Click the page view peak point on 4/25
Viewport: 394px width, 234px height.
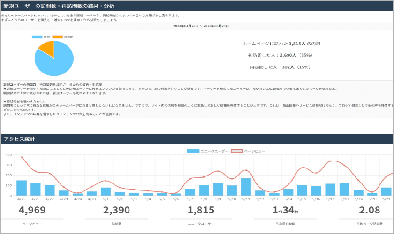[22, 157]
